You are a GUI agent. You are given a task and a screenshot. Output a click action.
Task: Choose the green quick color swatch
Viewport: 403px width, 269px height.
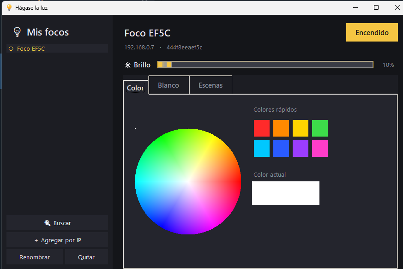tap(320, 128)
